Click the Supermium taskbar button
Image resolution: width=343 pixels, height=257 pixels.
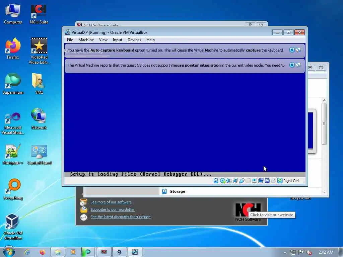[x=88, y=252]
